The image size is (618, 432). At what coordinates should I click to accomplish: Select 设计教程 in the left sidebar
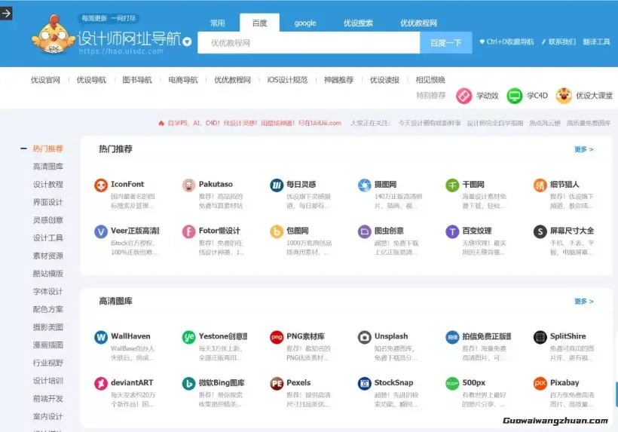pos(48,185)
